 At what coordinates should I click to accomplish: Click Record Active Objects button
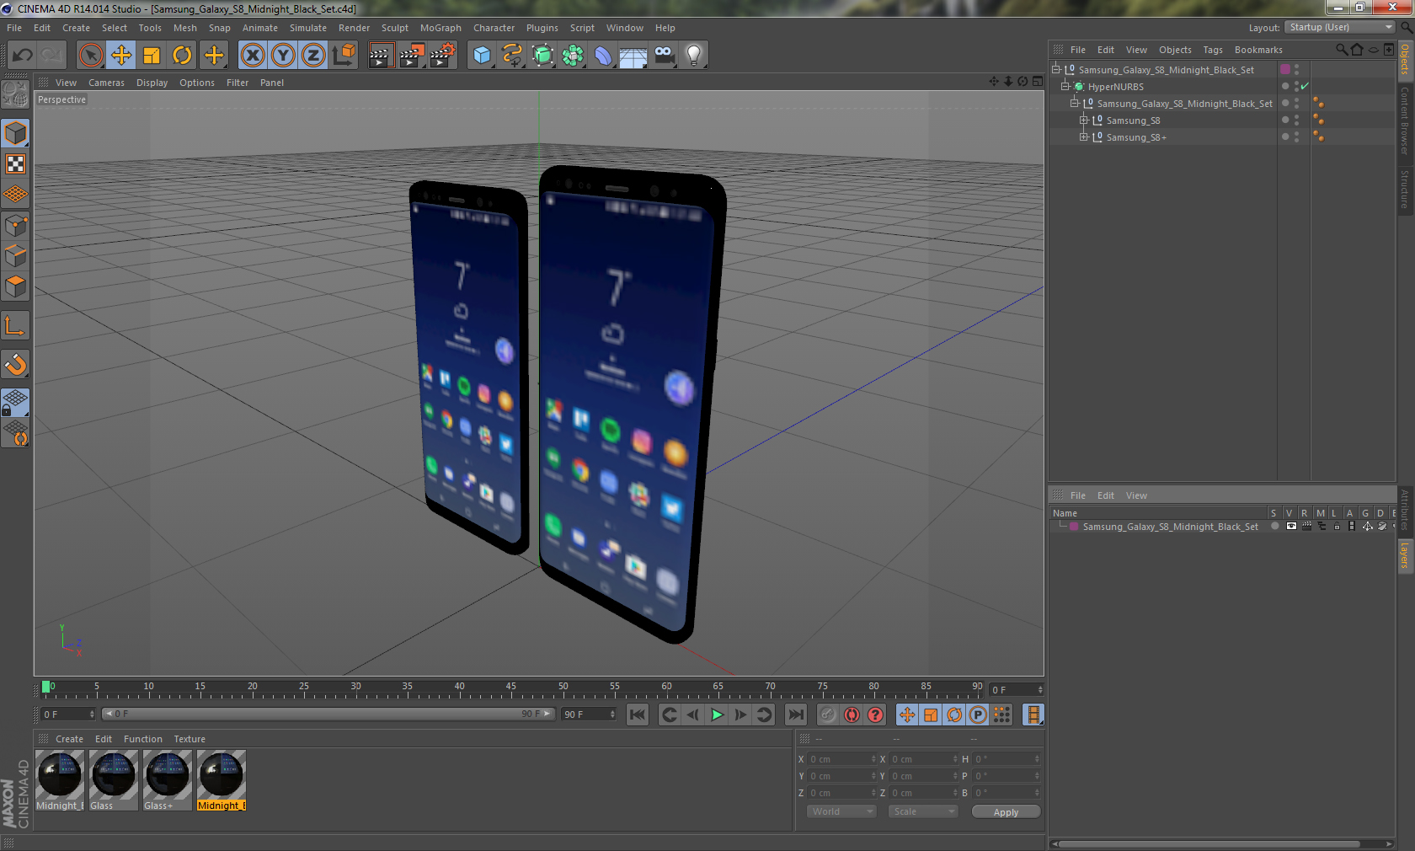pyautogui.click(x=828, y=715)
